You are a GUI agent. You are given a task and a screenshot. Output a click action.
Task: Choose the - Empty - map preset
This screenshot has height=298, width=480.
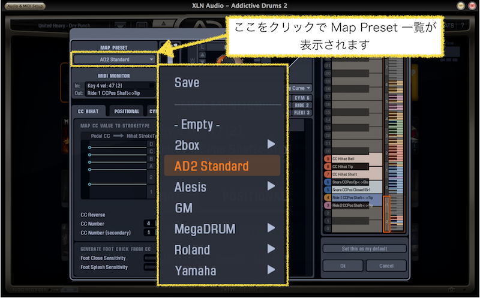coord(197,125)
